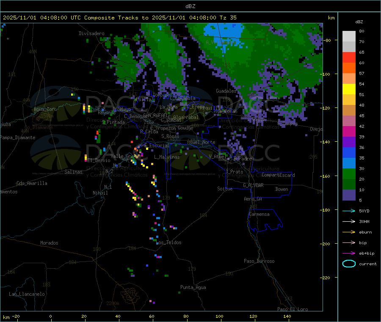Viewport: 381px width, 322px height.
Task: Click the Carmensa place label
Action: 259,214
